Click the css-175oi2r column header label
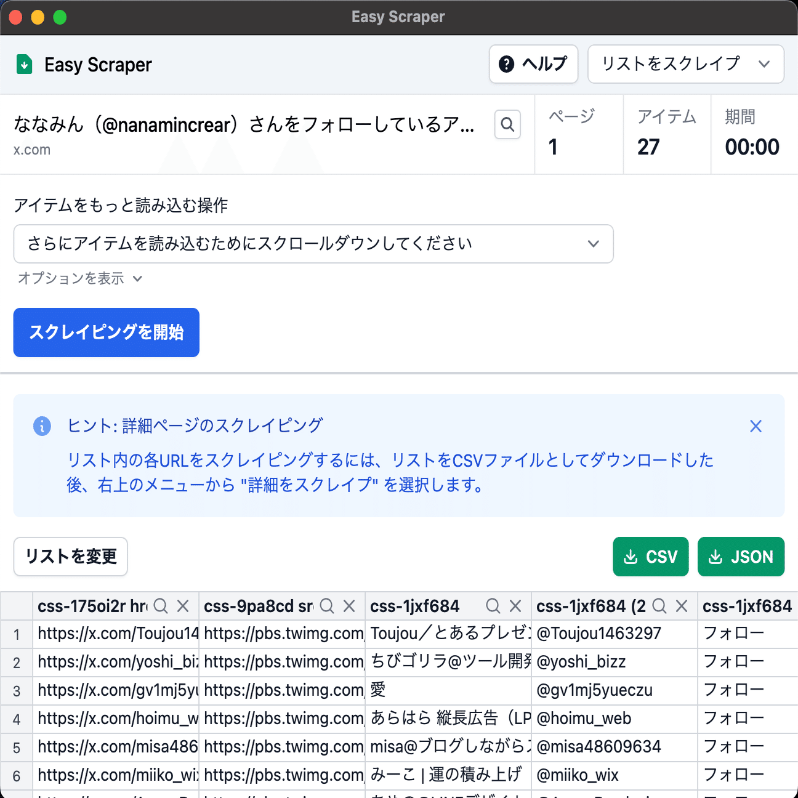This screenshot has width=798, height=798. (92, 606)
